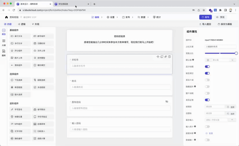The width and height of the screenshot is (239, 146).
Task: Insert the 评分组件 rating component
Action: point(20,51)
